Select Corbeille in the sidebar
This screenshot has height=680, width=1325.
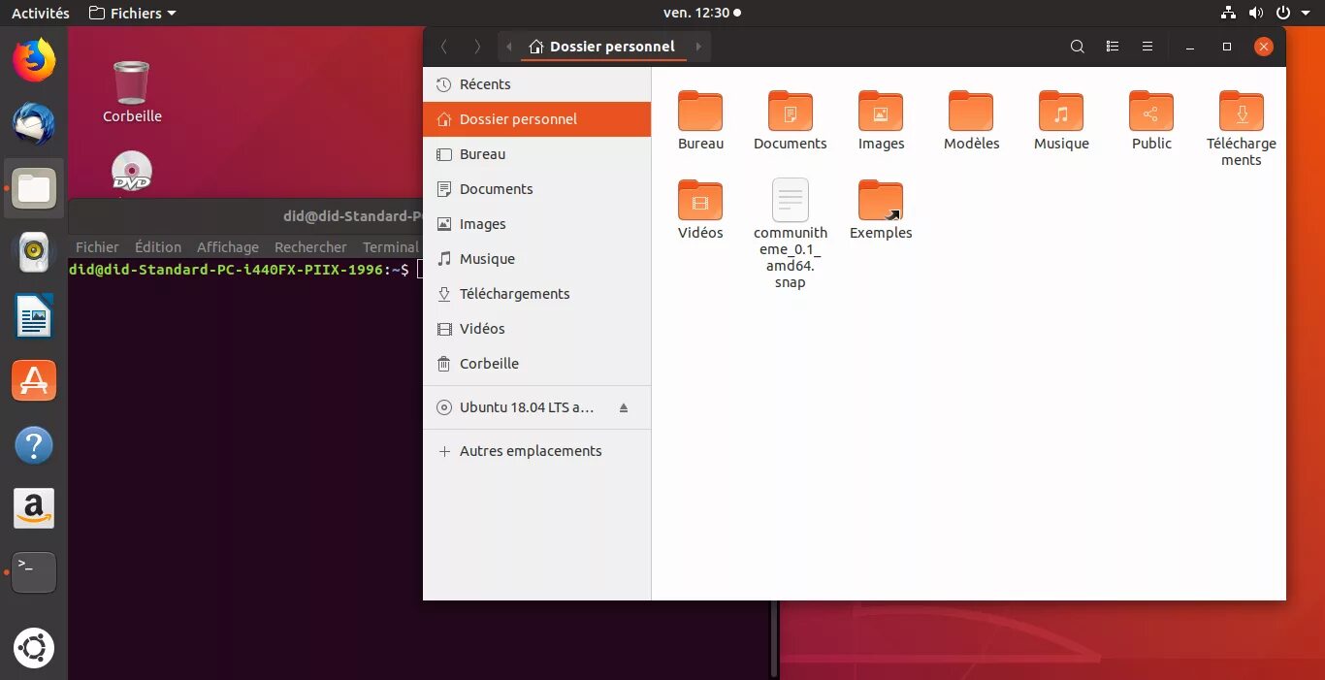tap(536, 364)
